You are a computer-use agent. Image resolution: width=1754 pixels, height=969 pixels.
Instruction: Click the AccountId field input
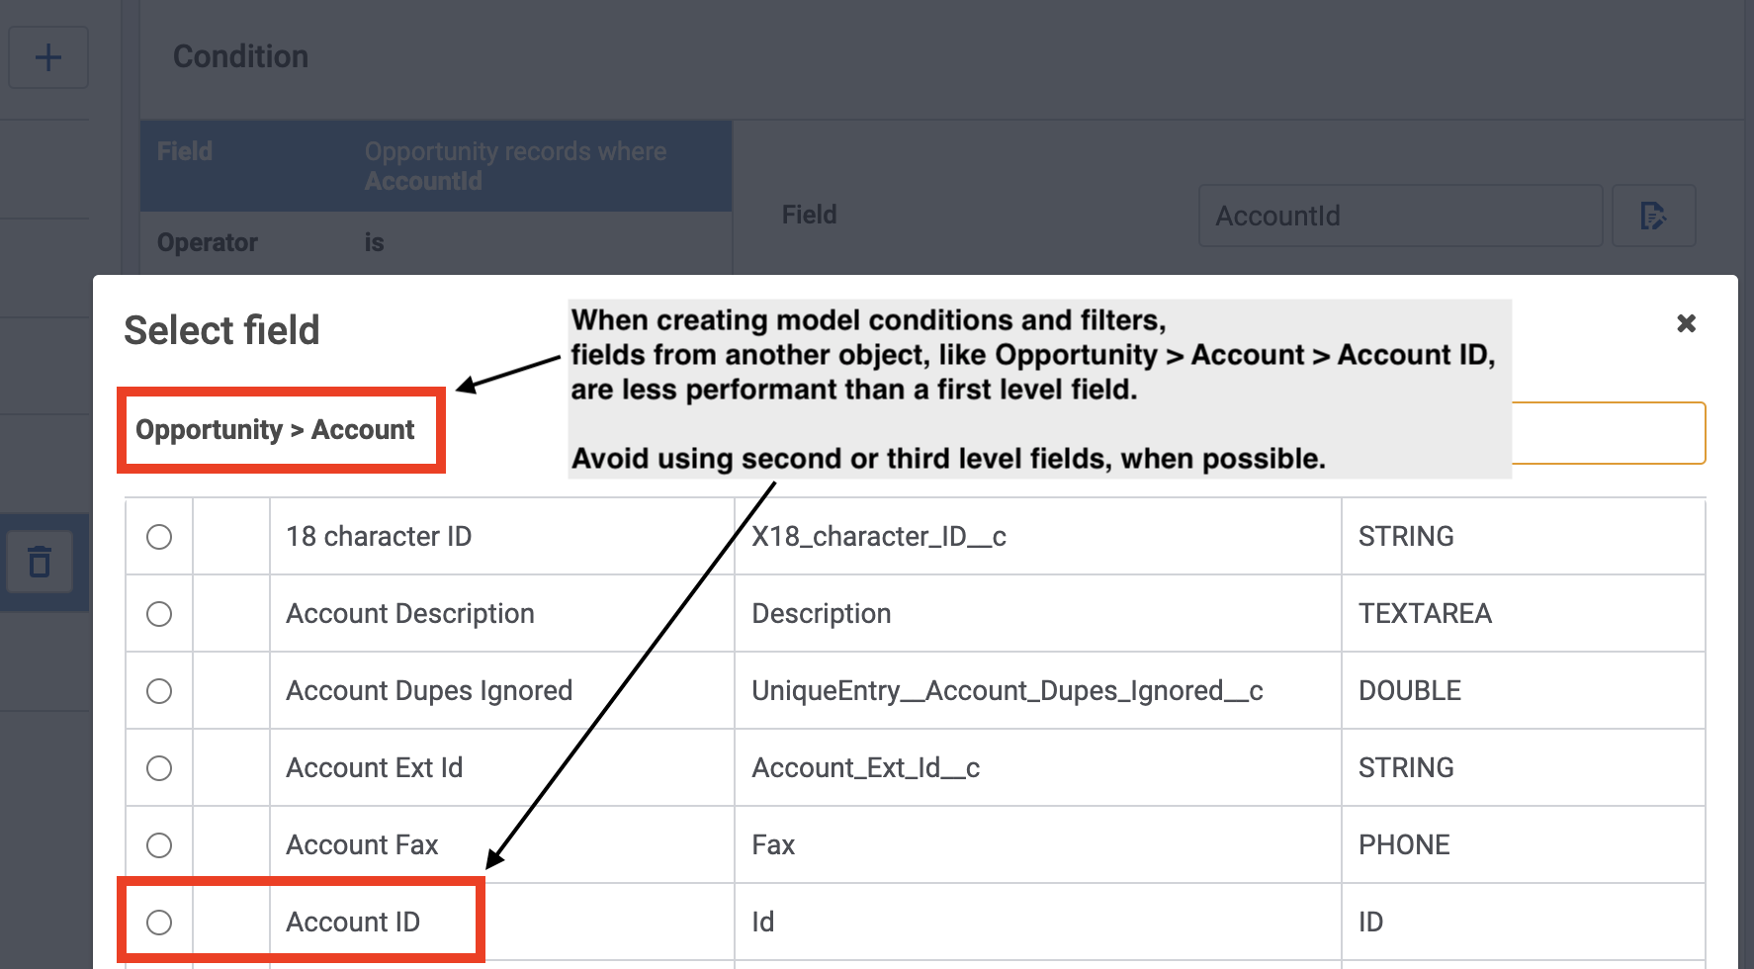[1399, 216]
